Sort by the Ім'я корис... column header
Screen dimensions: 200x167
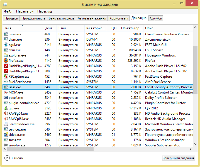[96, 28]
